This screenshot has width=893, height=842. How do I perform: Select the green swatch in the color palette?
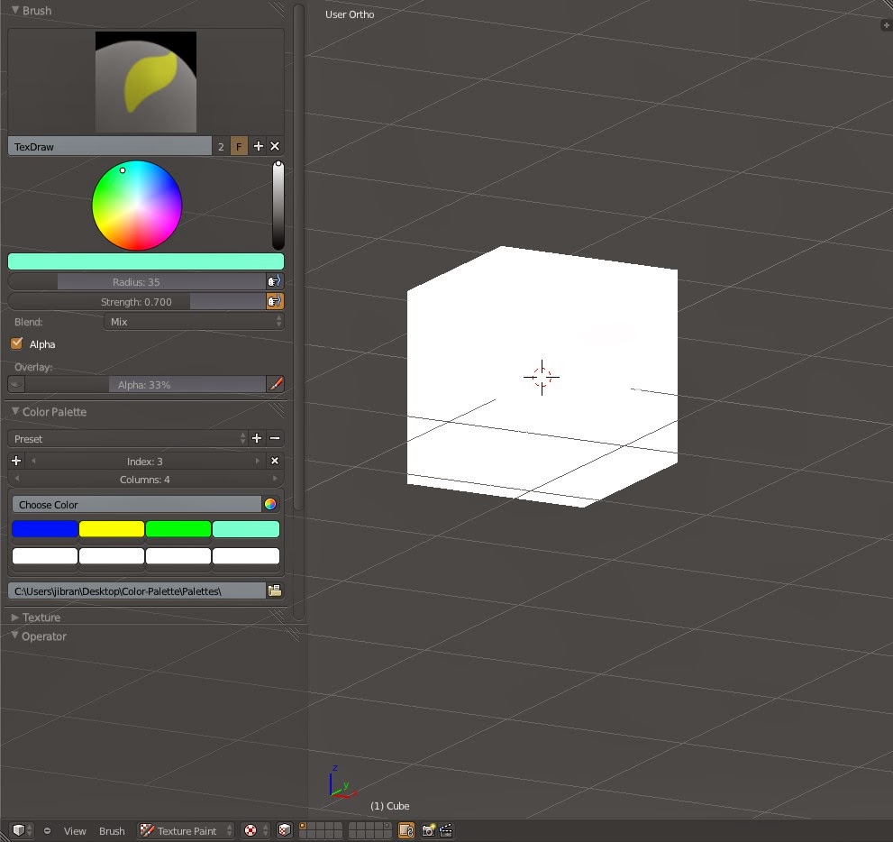coord(178,528)
